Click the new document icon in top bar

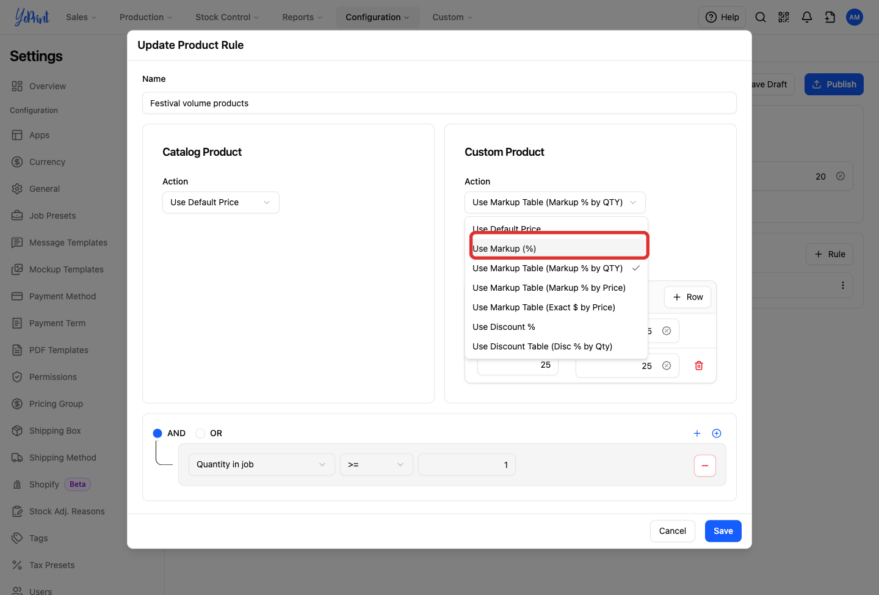coord(830,17)
